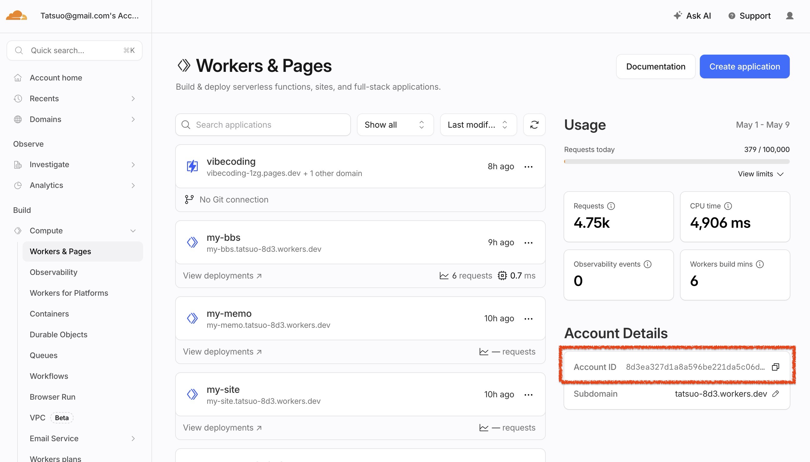810x462 pixels.
Task: Open the vibecoding application
Action: tap(231, 162)
